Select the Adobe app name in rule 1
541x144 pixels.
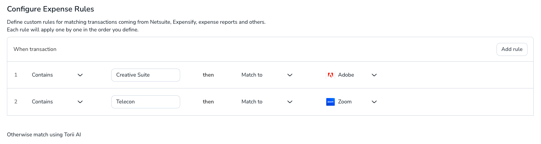click(346, 75)
